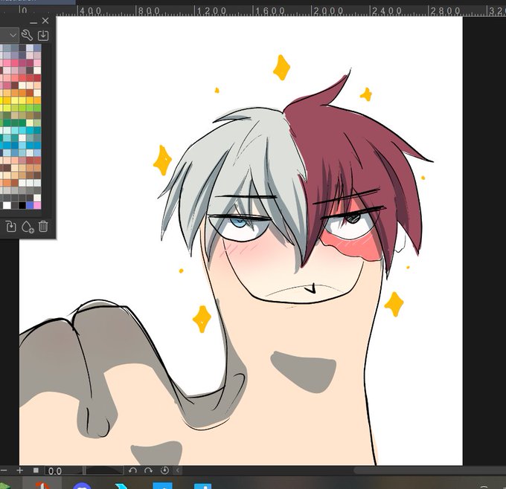Screen dimensions: 506x489
Task: Minimize the color set palette
Action: coord(33,22)
